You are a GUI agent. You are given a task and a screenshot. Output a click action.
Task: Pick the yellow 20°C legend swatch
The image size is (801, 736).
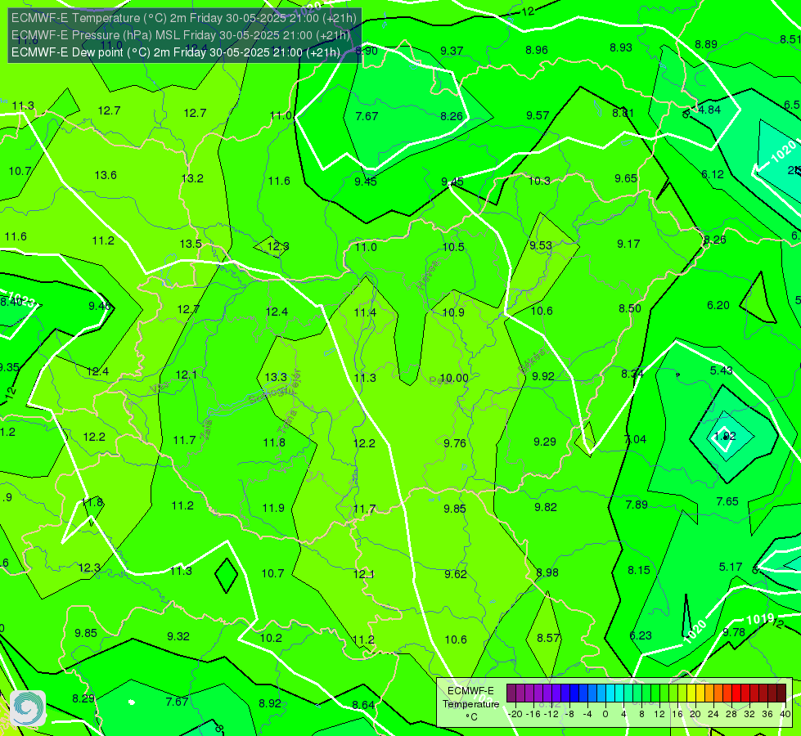click(691, 693)
